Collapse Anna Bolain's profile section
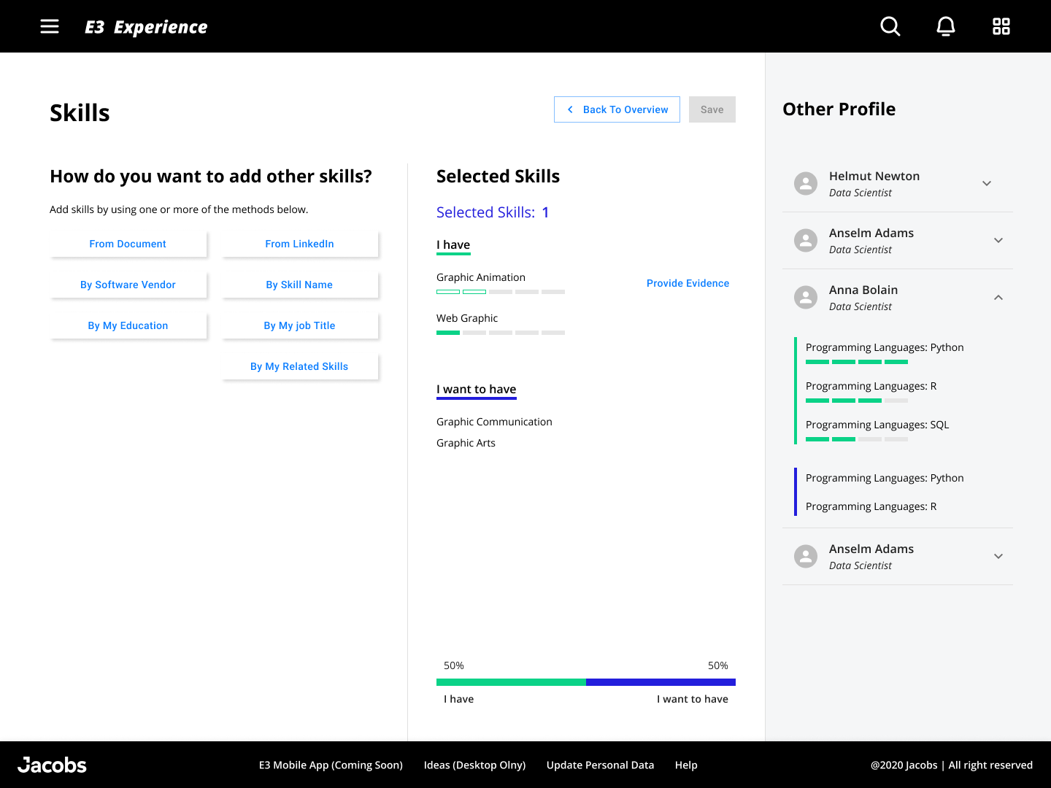Image resolution: width=1051 pixels, height=788 pixels. [x=998, y=298]
